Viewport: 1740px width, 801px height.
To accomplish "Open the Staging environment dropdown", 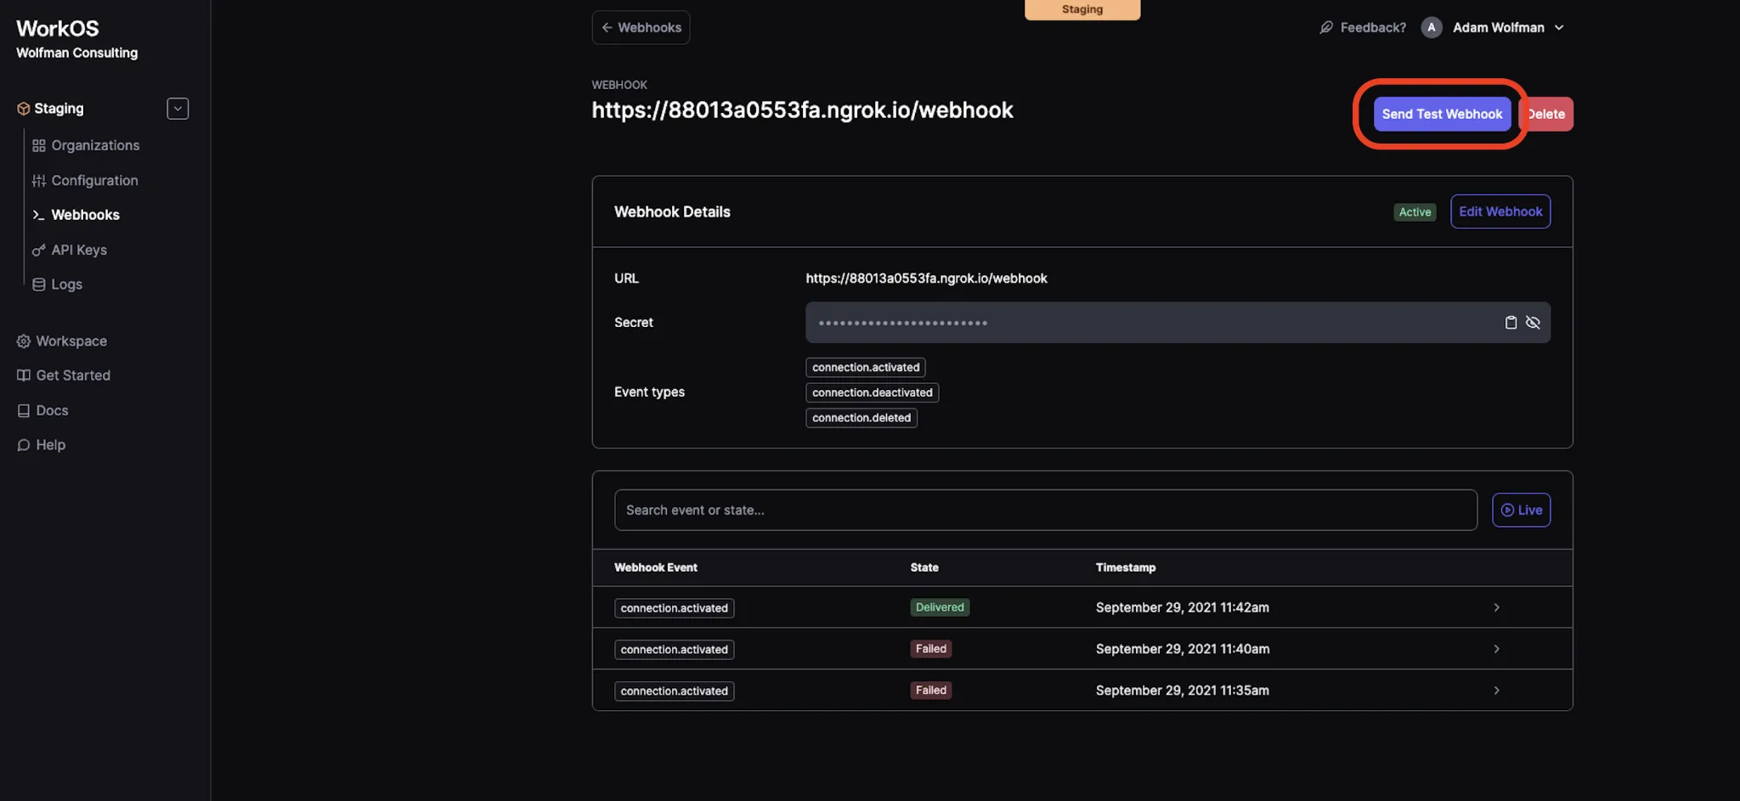I will point(178,109).
